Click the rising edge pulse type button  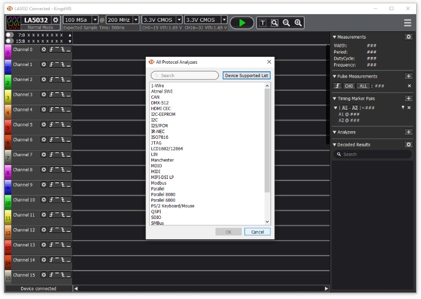pyautogui.click(x=337, y=86)
